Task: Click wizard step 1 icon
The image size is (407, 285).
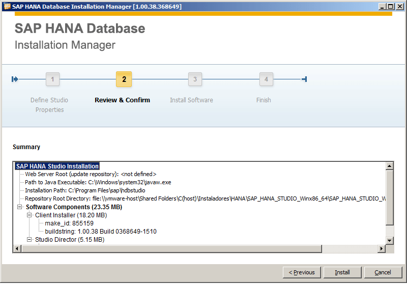Action: click(x=52, y=79)
